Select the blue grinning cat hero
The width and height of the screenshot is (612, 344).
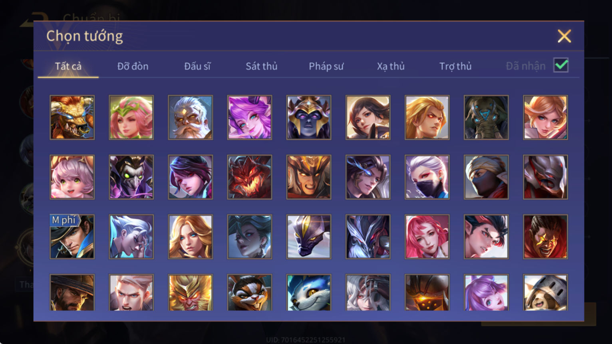[309, 293]
